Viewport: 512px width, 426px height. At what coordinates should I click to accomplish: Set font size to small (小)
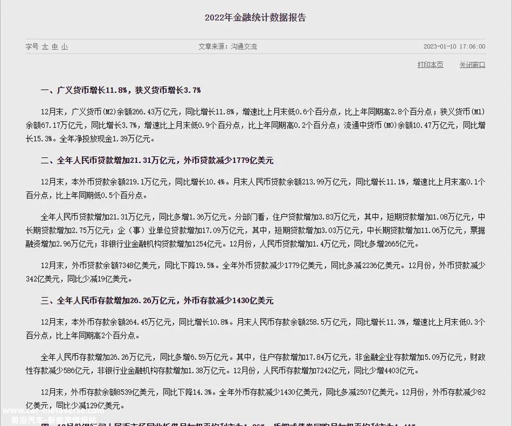[x=65, y=47]
